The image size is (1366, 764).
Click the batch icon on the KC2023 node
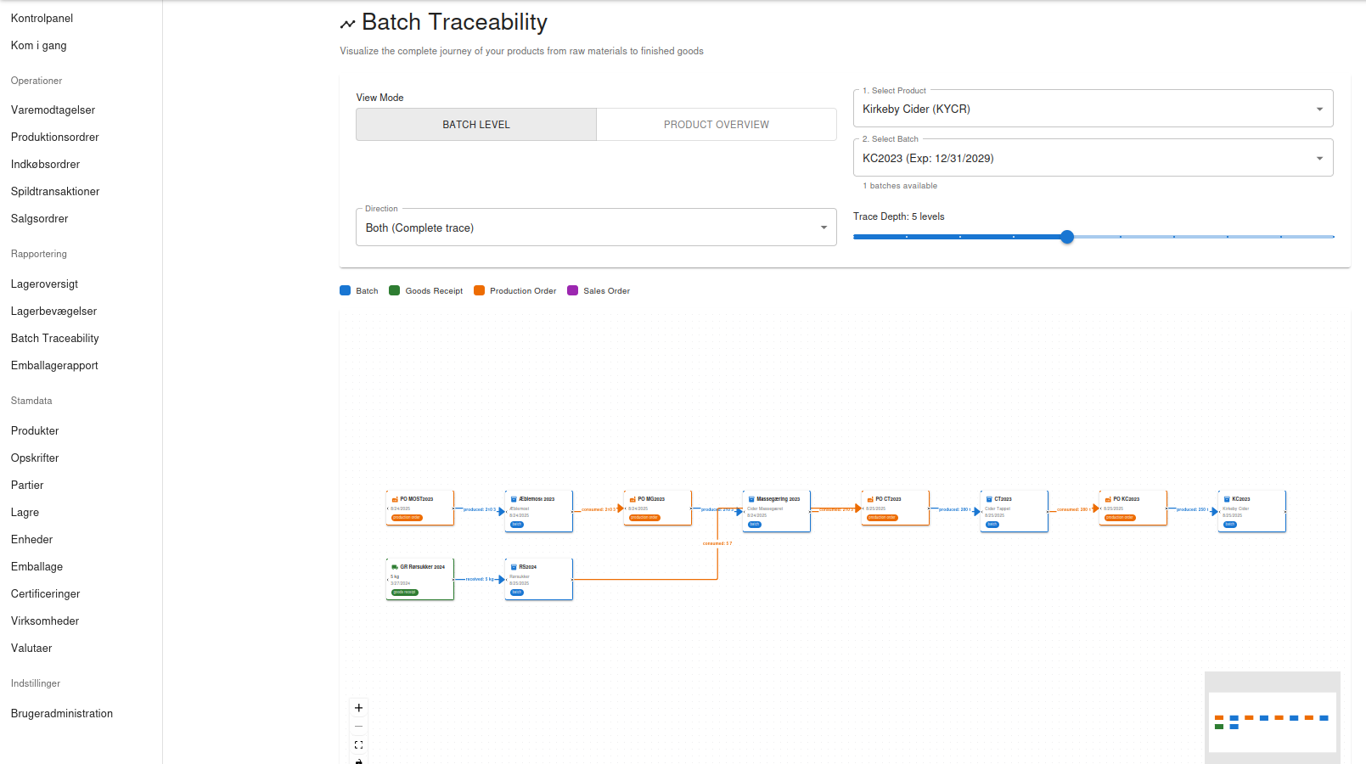[x=1225, y=499]
